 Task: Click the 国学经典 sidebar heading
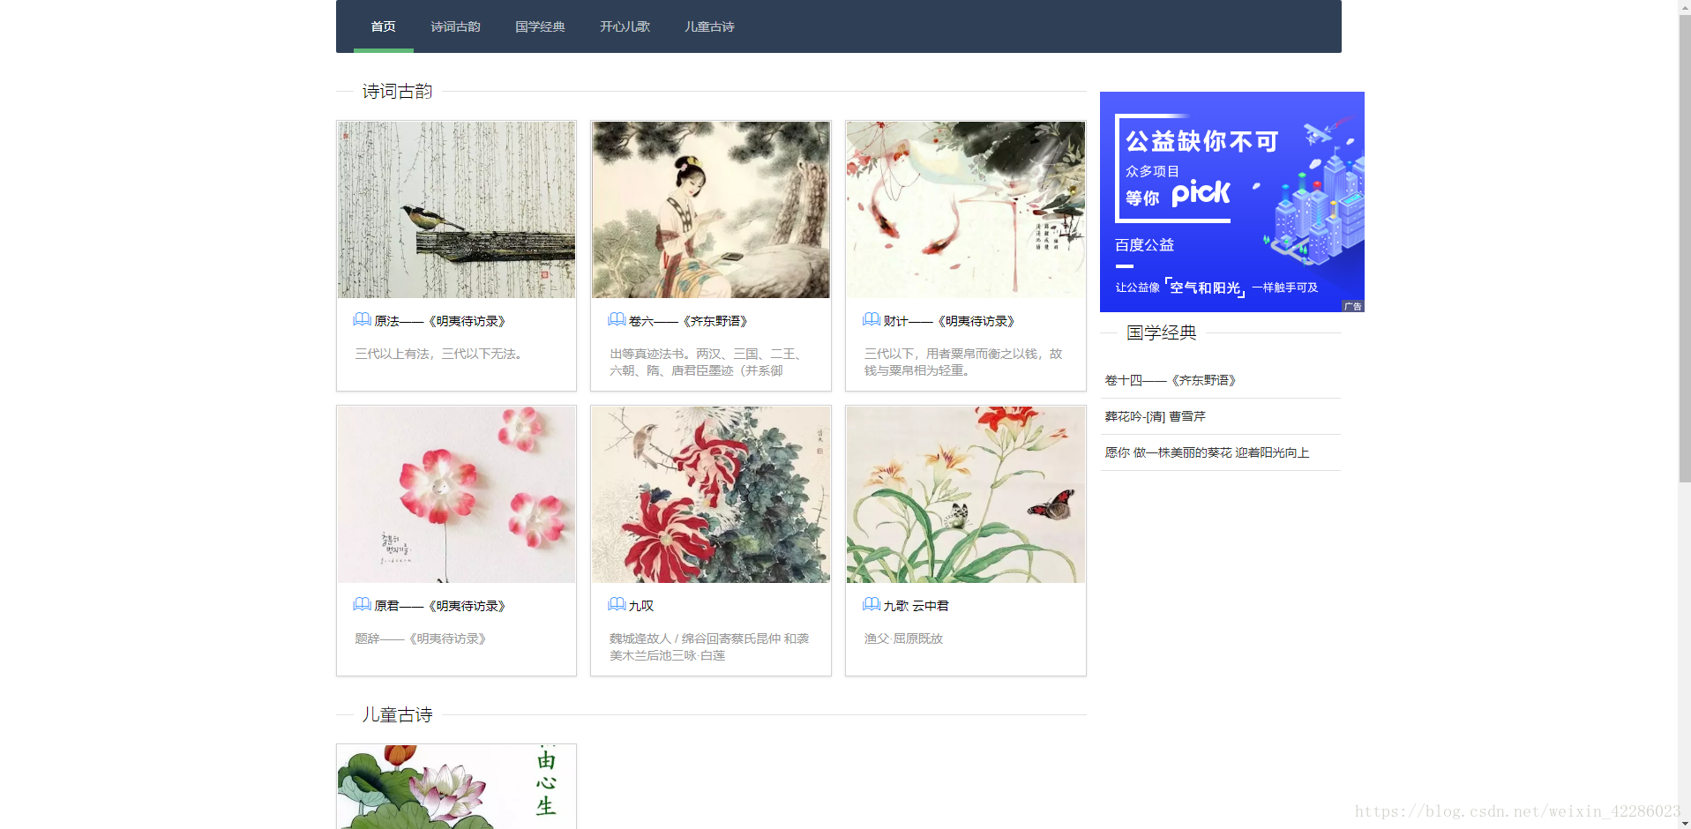(1162, 332)
